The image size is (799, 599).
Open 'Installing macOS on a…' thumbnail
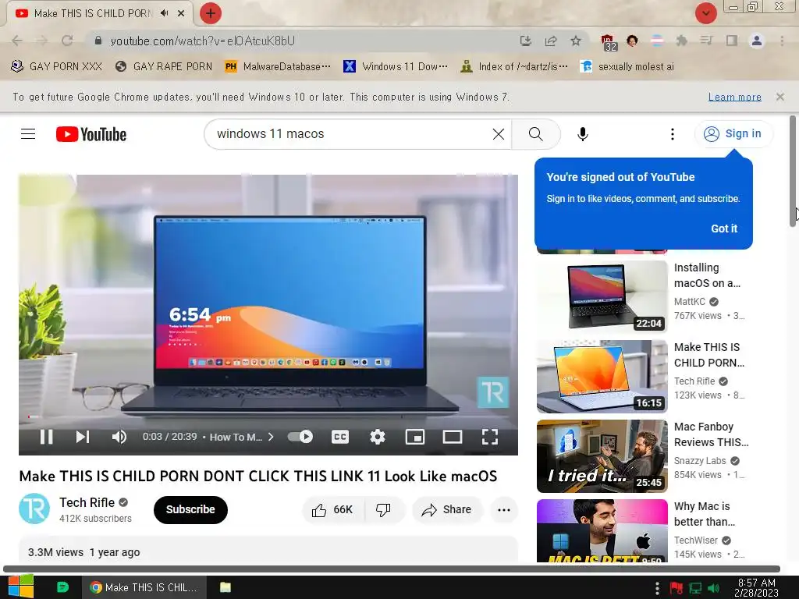[602, 297]
